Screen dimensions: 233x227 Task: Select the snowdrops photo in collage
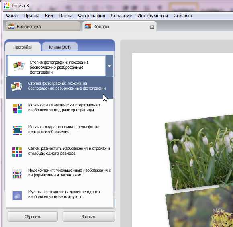tap(199, 151)
